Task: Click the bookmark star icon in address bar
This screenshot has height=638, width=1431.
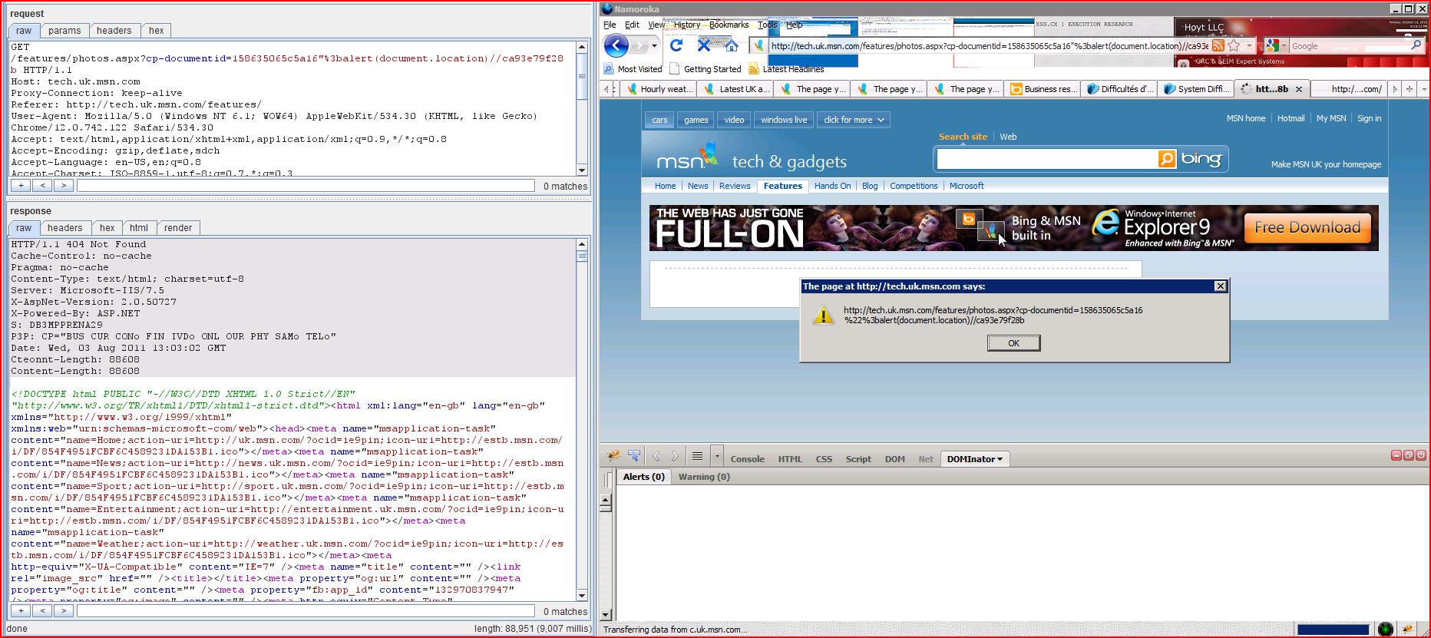Action: pyautogui.click(x=1234, y=46)
